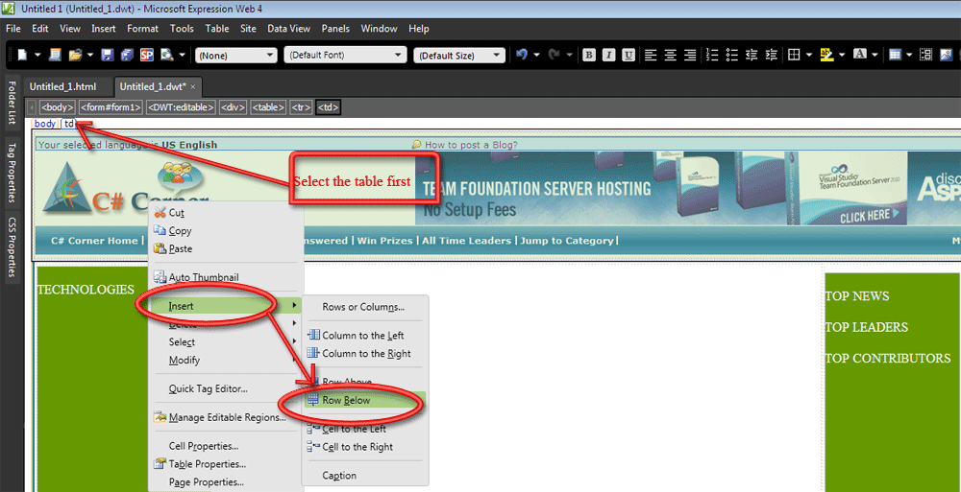Screen dimensions: 961x492
Task: Toggle Align Text Right
Action: click(690, 55)
